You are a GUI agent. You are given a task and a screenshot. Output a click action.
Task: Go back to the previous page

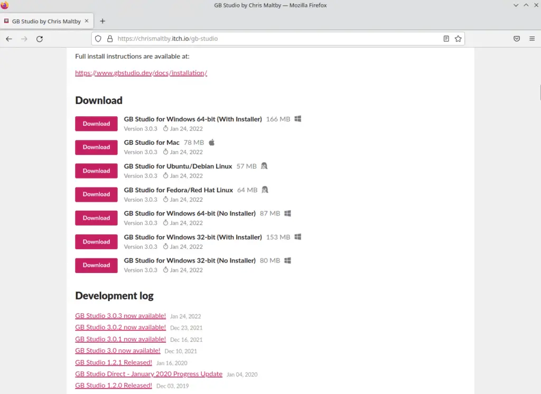9,39
